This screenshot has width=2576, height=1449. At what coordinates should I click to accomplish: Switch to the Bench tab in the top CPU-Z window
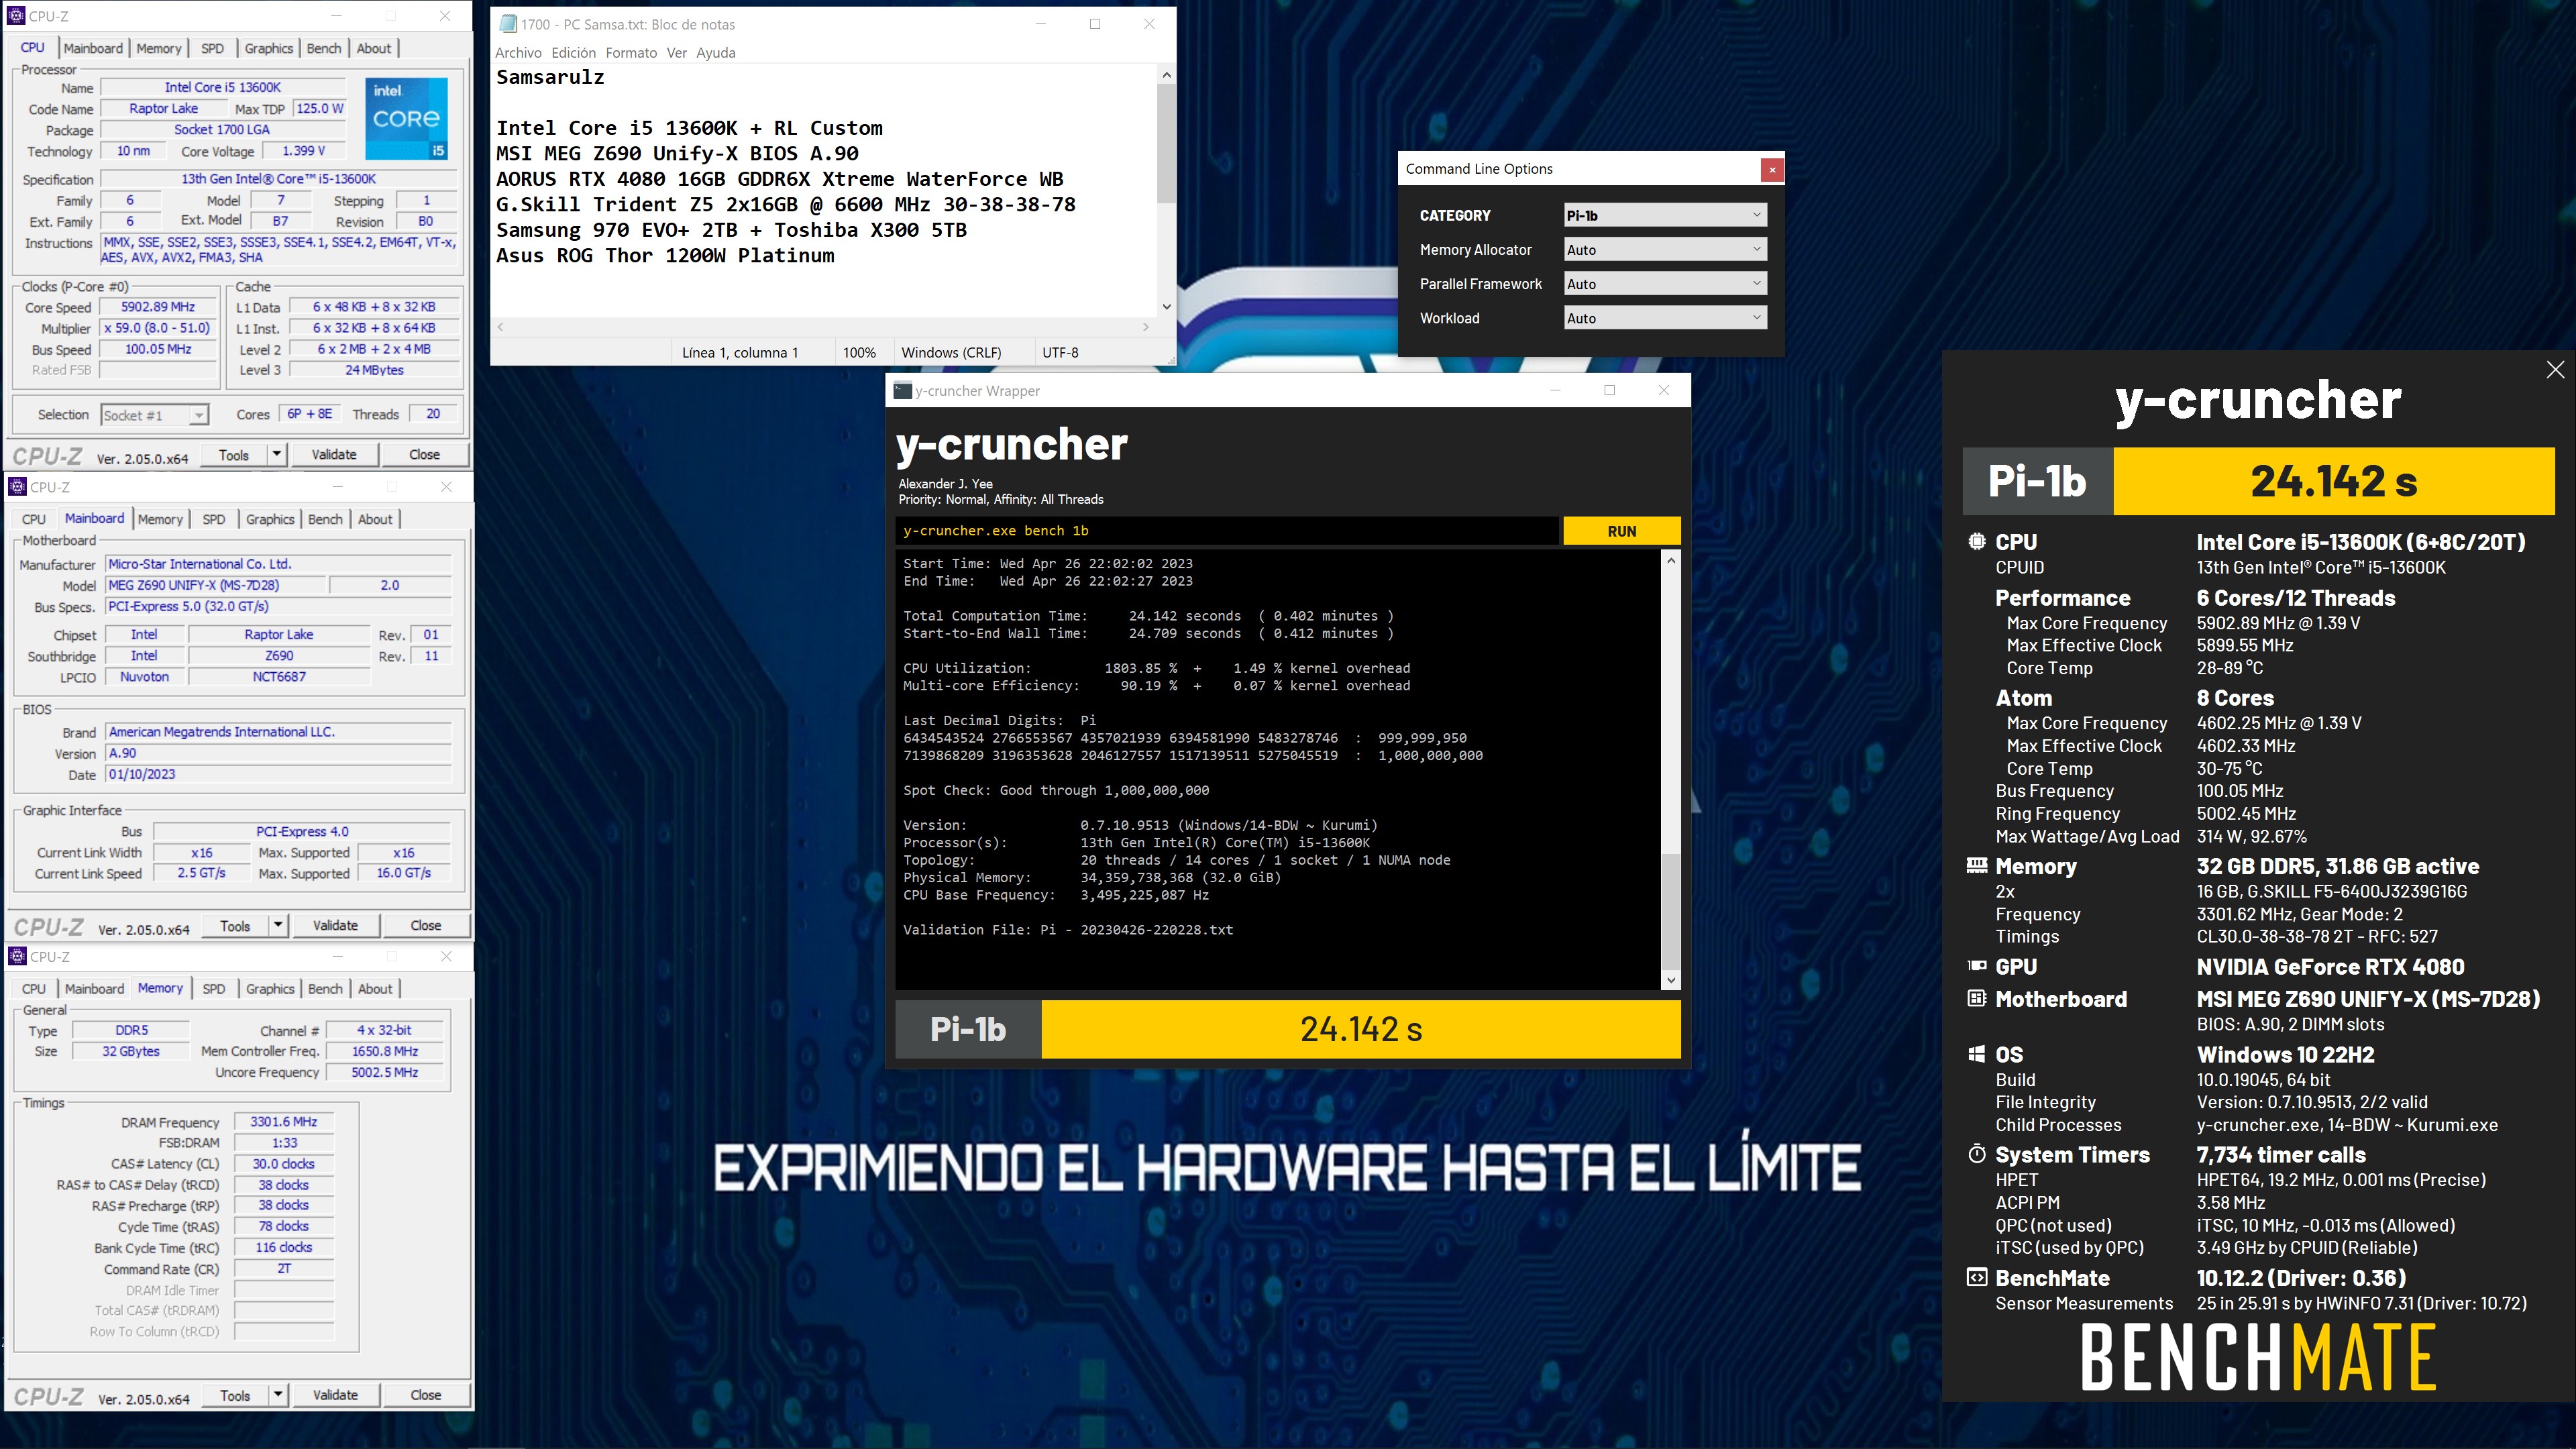point(324,48)
